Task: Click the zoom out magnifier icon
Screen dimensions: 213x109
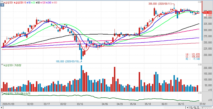Action: pyautogui.click(x=191, y=108)
